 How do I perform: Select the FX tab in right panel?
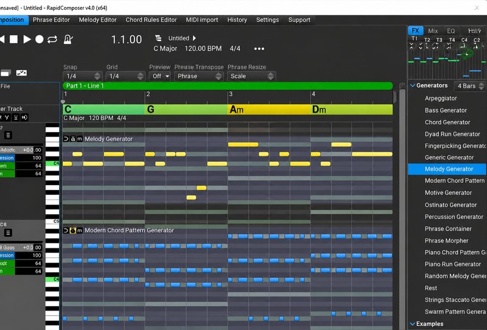coord(416,31)
